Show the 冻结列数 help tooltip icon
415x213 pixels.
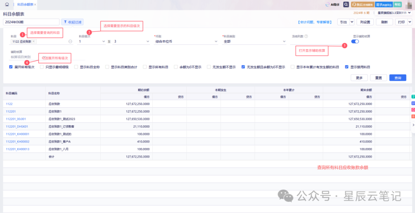click(306, 36)
